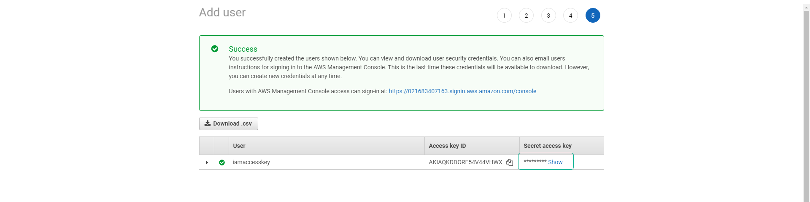Image resolution: width=810 pixels, height=202 pixels.
Task: Go to step 2 of Add user
Action: coord(526,16)
